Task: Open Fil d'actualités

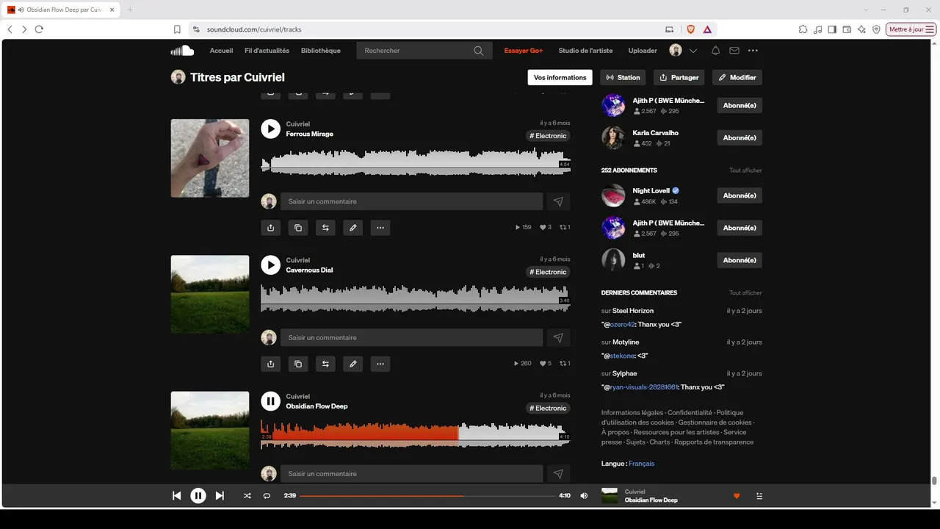Action: tap(267, 51)
